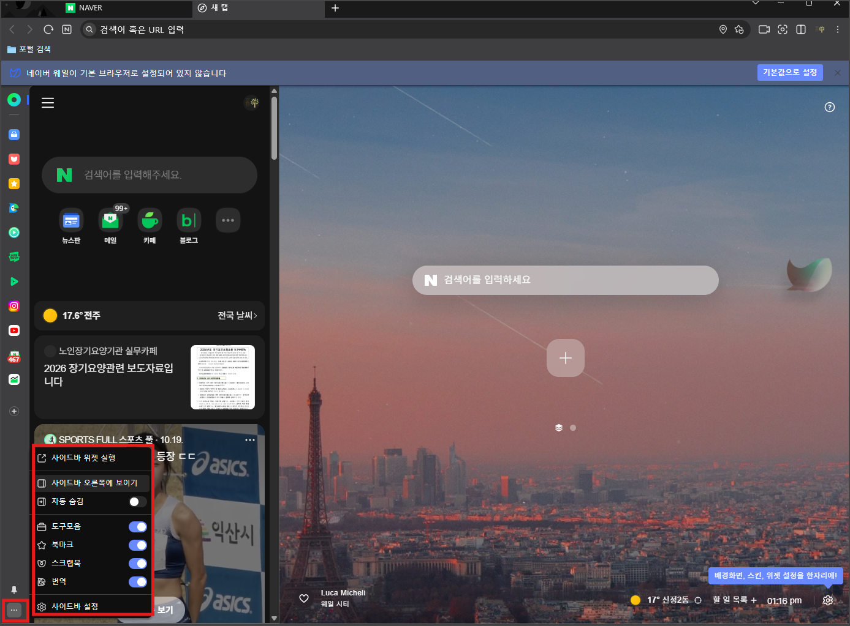The image size is (850, 626).
Task: Open the 뉴스판 shortcut icon
Action: point(71,221)
